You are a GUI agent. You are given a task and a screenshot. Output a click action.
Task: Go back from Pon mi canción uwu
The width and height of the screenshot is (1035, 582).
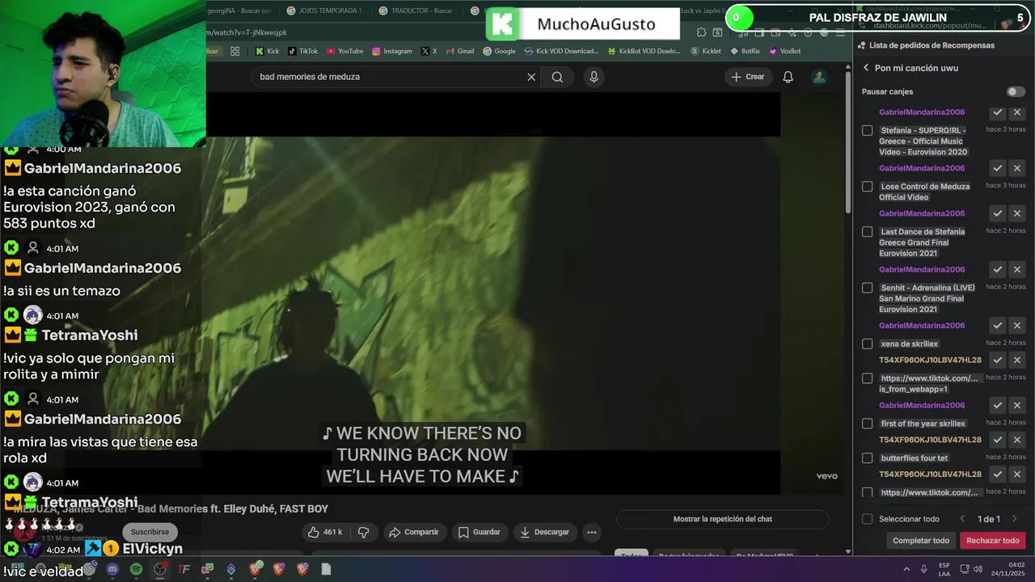(866, 68)
